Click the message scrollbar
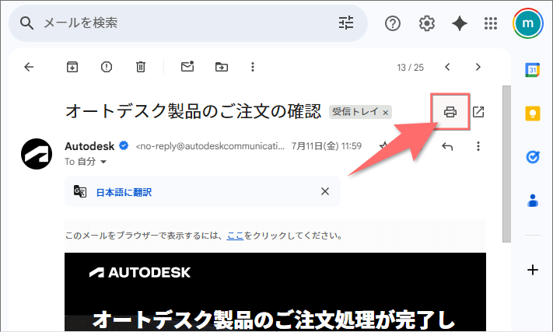 pyautogui.click(x=506, y=164)
